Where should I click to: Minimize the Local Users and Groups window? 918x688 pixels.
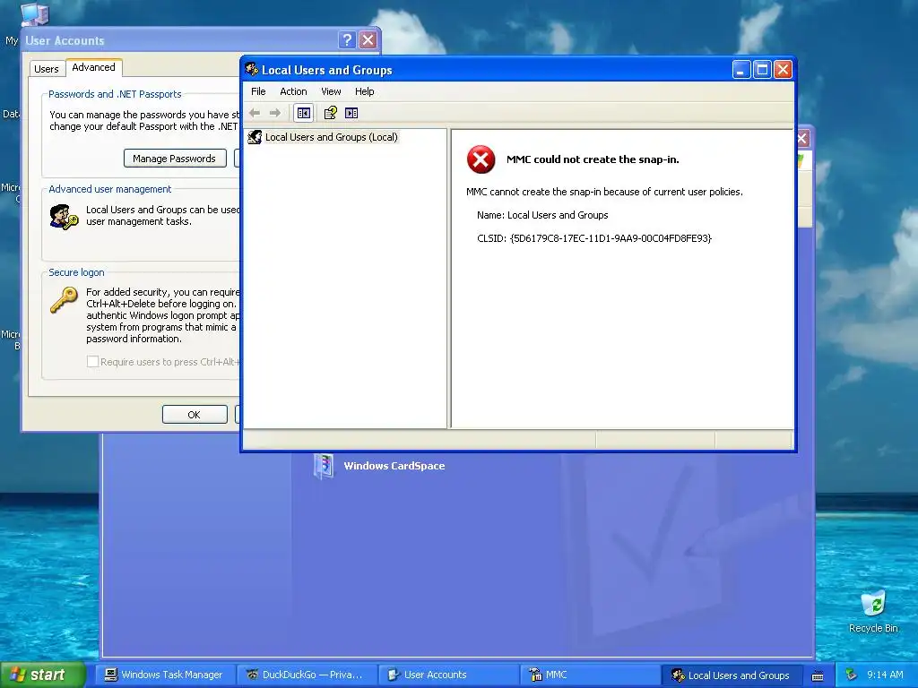pos(741,70)
